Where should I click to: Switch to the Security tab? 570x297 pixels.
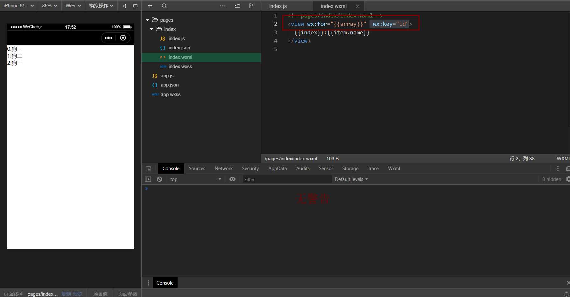(250, 169)
